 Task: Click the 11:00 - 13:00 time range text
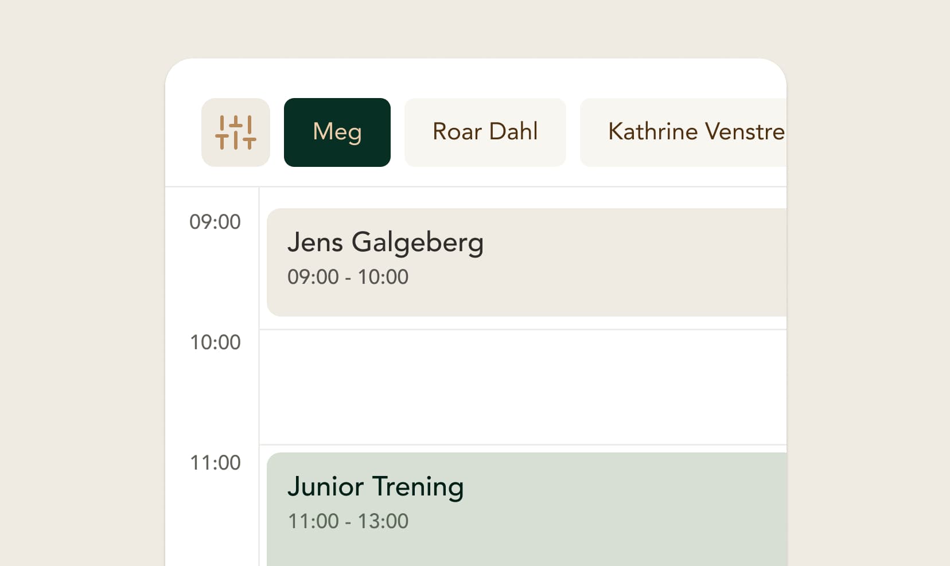(348, 521)
